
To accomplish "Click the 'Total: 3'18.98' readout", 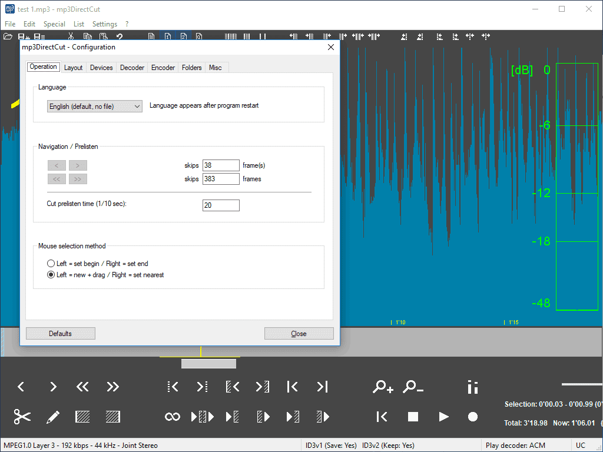I will pos(526,423).
